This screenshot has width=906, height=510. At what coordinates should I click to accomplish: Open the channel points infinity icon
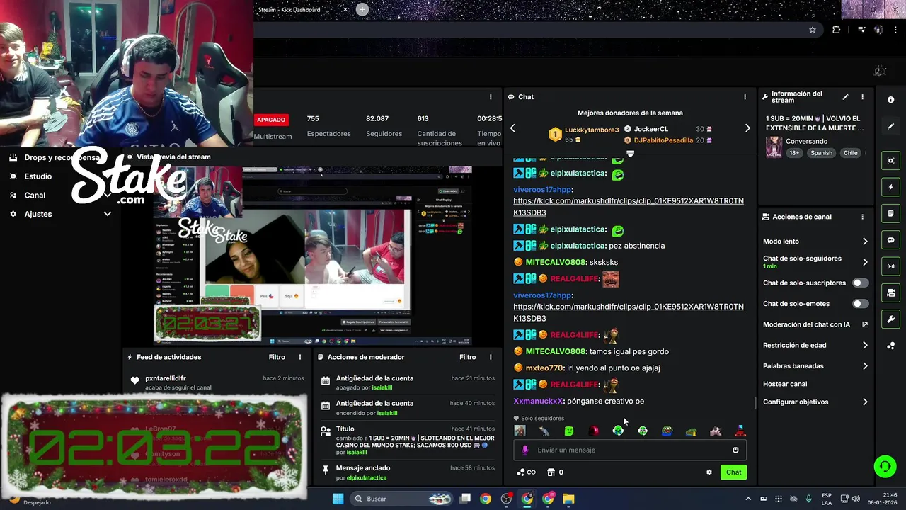pos(527,472)
